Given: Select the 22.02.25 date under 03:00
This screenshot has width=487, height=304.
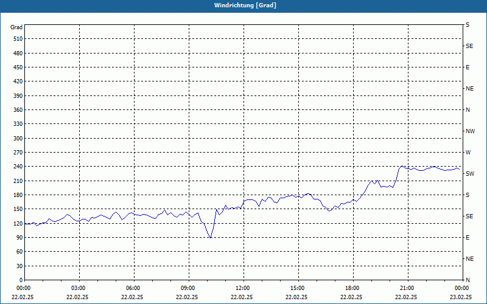Looking at the screenshot, I should (x=77, y=297).
